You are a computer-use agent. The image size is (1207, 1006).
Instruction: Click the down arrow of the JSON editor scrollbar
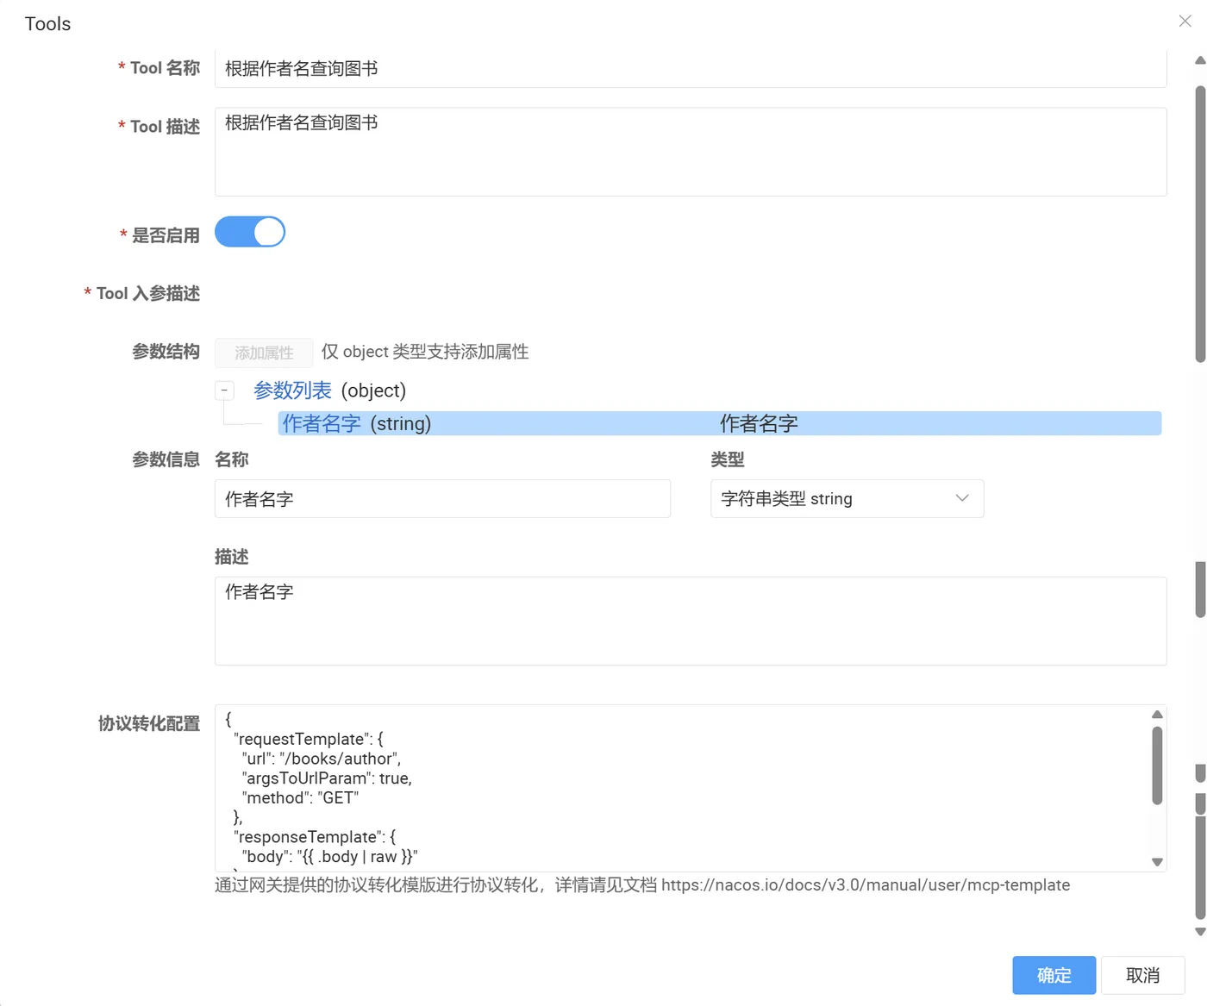(1157, 862)
